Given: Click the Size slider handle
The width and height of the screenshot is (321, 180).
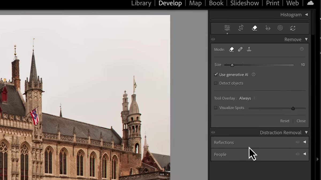Looking at the screenshot, I should click(x=232, y=65).
